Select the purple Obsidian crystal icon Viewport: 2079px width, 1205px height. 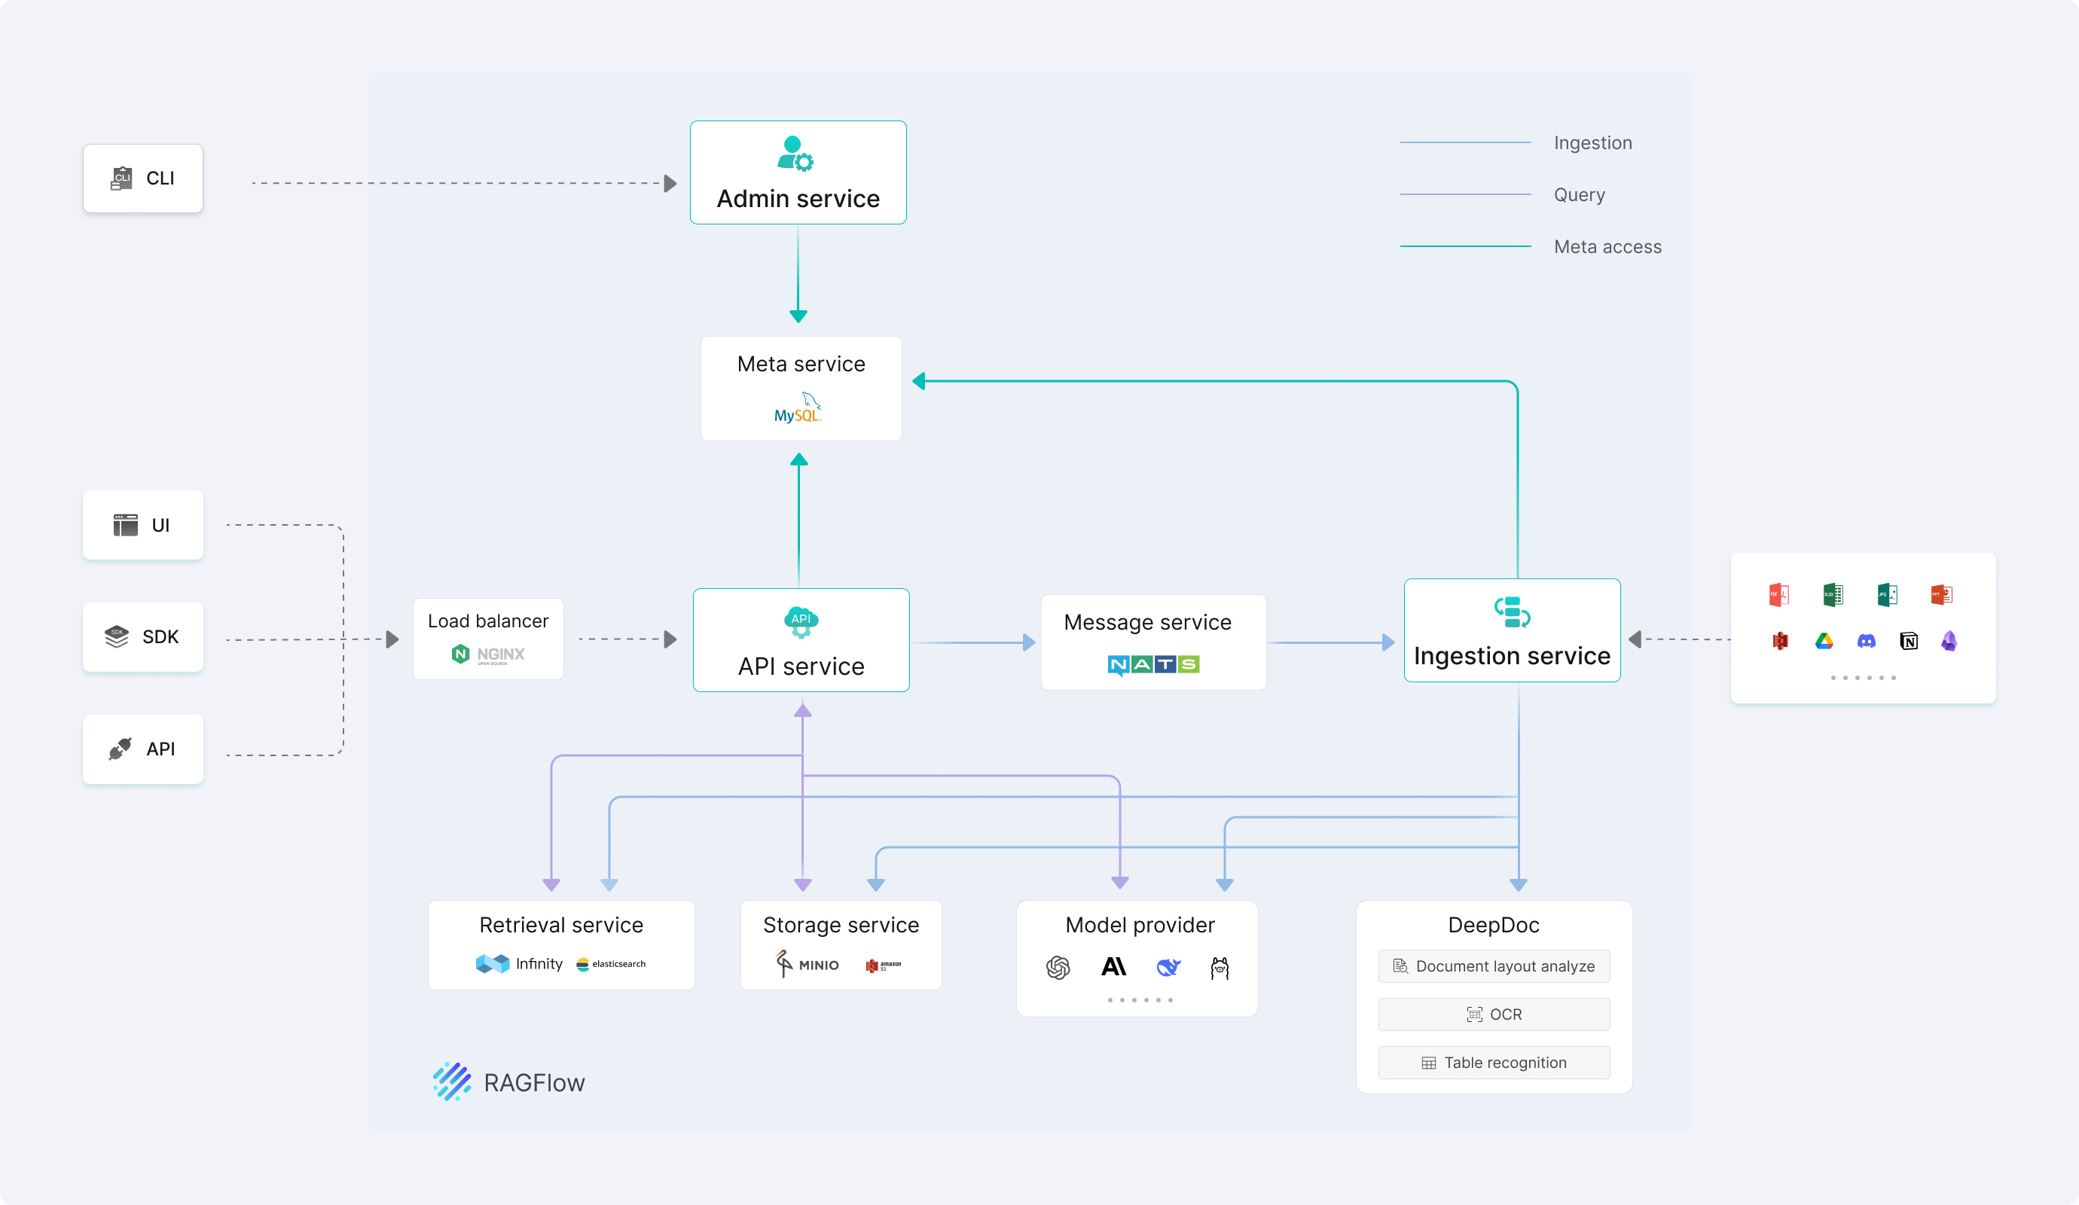[1949, 641]
